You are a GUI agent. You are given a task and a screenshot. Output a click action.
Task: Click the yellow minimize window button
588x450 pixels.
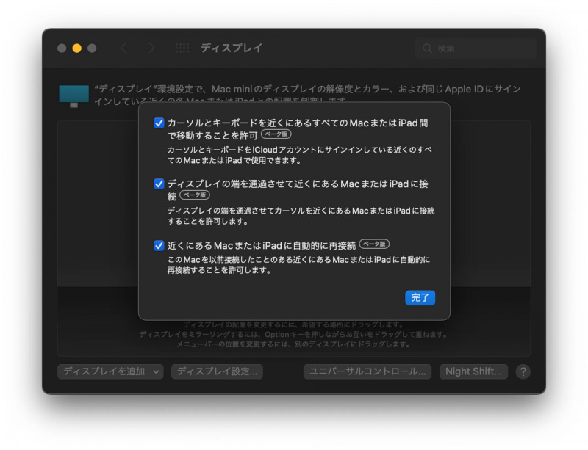(76, 48)
